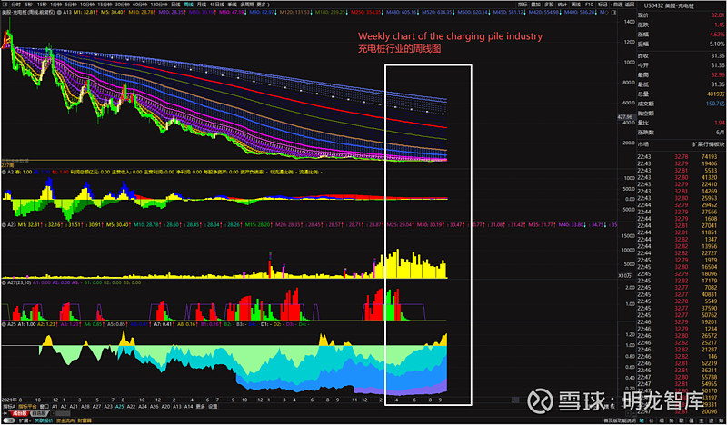The width and height of the screenshot is (727, 425).
Task: Switch to the 日线 daily chart
Action: tap(175, 5)
